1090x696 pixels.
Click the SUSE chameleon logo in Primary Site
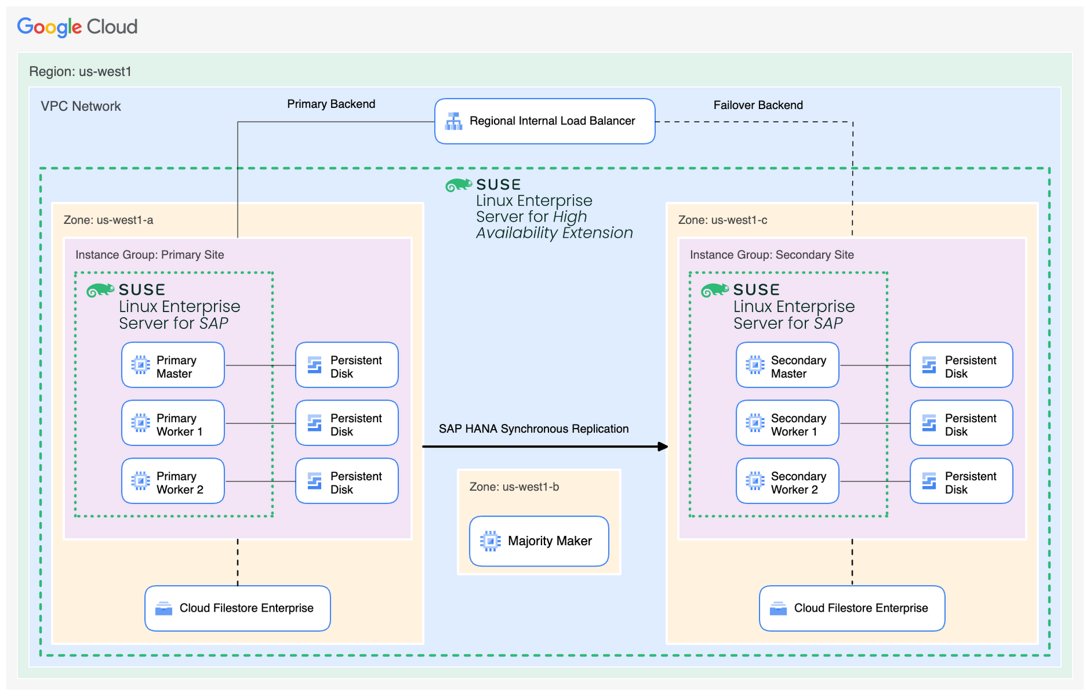tap(100, 290)
